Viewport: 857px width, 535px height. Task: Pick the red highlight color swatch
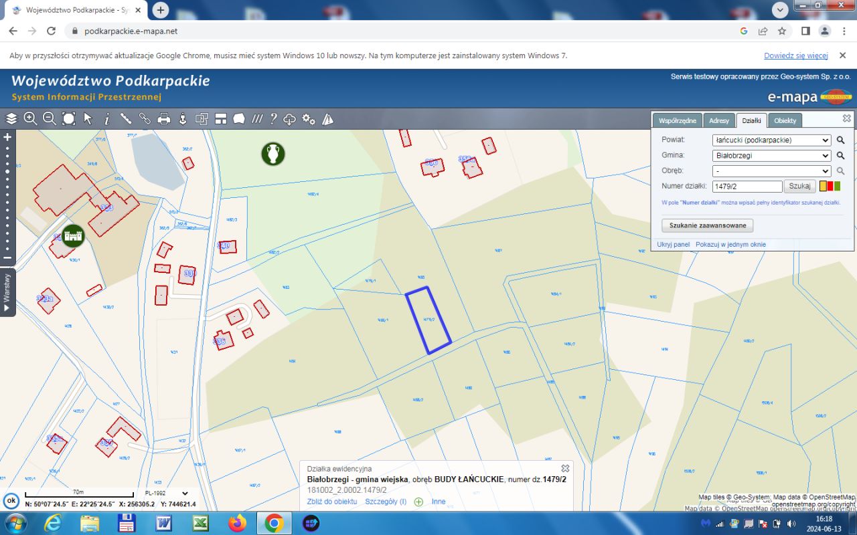coord(830,187)
